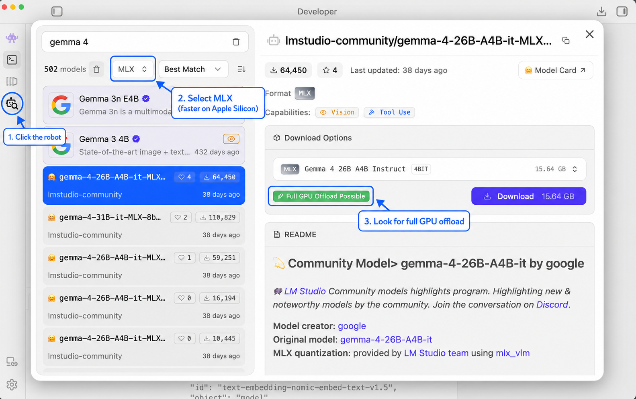Open the Discord link in README
Image resolution: width=636 pixels, height=399 pixels.
(552, 305)
